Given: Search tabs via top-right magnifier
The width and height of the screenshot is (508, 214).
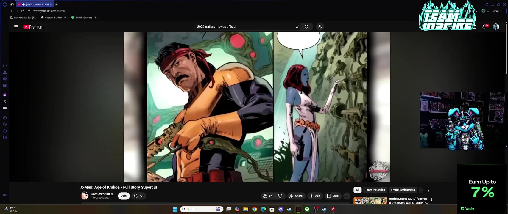Looking at the screenshot, I should (x=487, y=4).
